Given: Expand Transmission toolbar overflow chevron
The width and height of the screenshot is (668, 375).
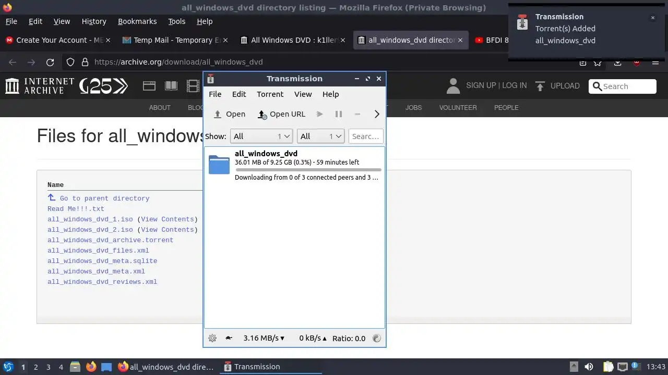Looking at the screenshot, I should tap(377, 114).
